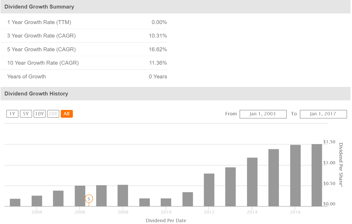Click the 0 Years value

158,77
